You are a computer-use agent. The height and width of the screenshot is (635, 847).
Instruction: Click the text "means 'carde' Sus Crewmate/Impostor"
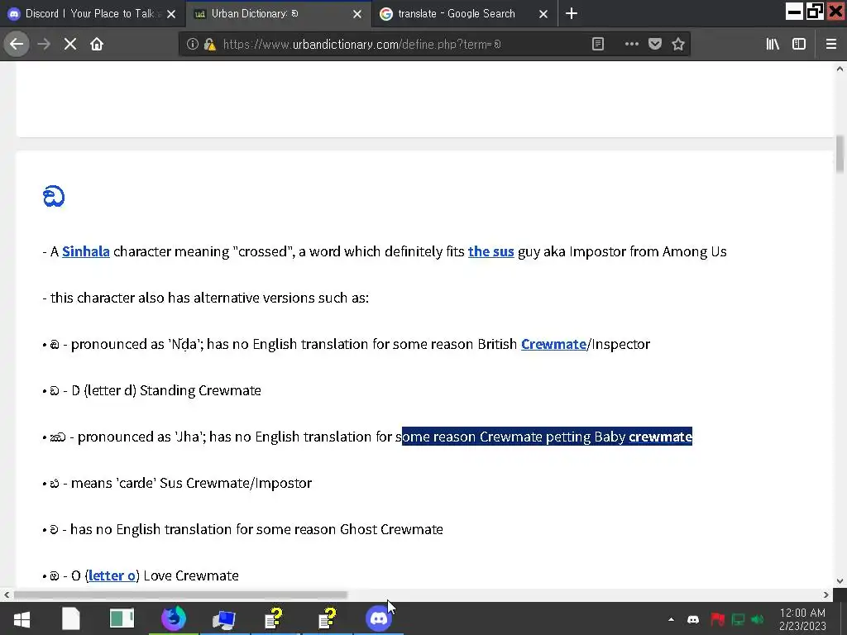pyautogui.click(x=191, y=483)
